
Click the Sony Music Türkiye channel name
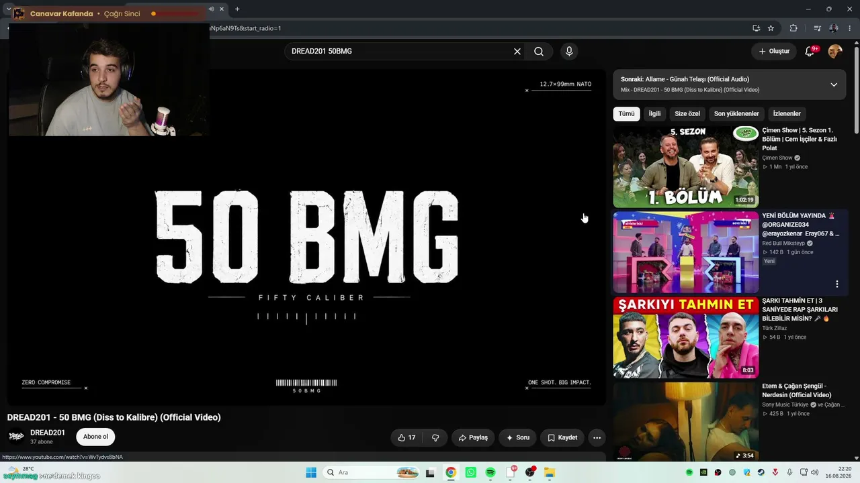coord(785,405)
